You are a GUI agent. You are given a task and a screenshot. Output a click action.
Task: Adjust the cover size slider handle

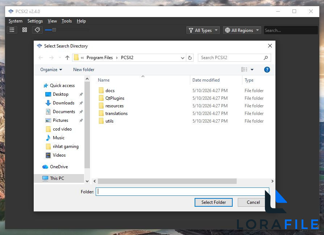(54, 30)
